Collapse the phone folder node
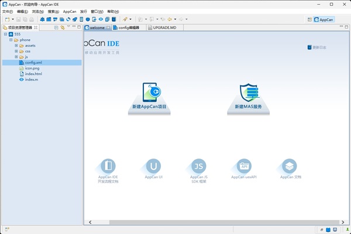The image size is (351, 234). click(x=11, y=40)
